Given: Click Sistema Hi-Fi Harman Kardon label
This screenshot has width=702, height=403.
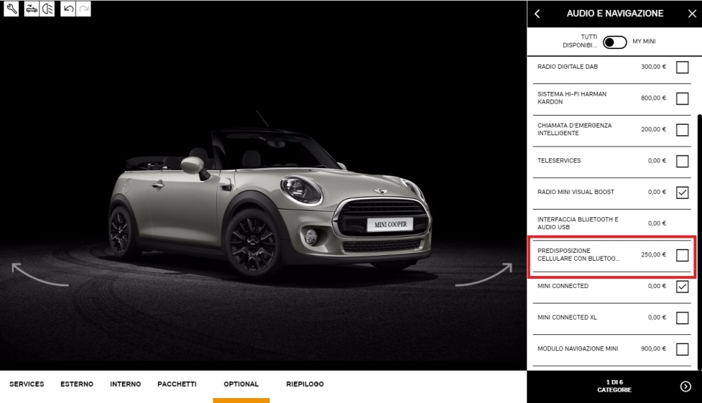Looking at the screenshot, I should (571, 98).
